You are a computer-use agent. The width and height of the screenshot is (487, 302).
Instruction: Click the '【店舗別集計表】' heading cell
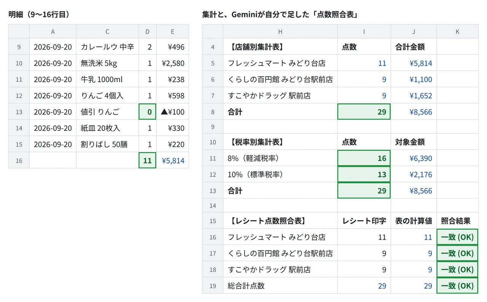click(x=280, y=47)
